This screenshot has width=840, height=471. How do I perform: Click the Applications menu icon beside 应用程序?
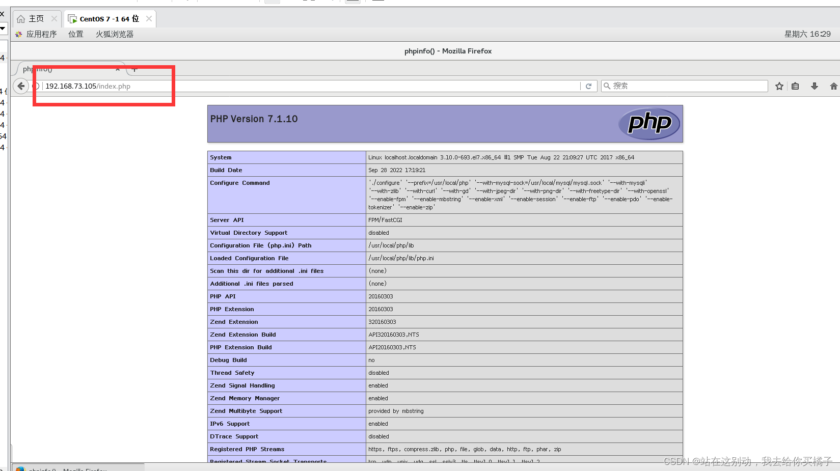tap(18, 34)
